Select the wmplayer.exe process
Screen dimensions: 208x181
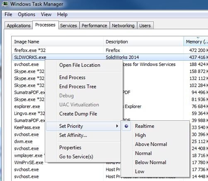pyautogui.click(x=29, y=155)
